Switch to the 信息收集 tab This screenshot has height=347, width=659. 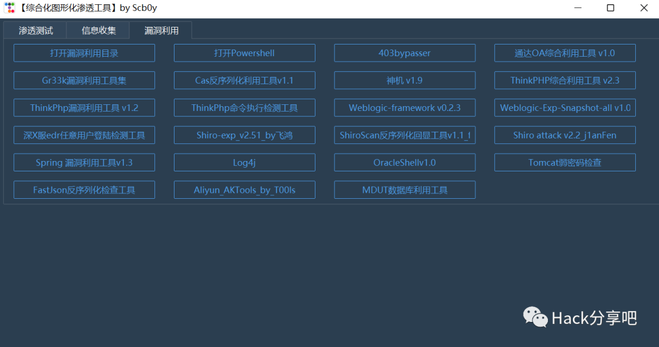[98, 30]
